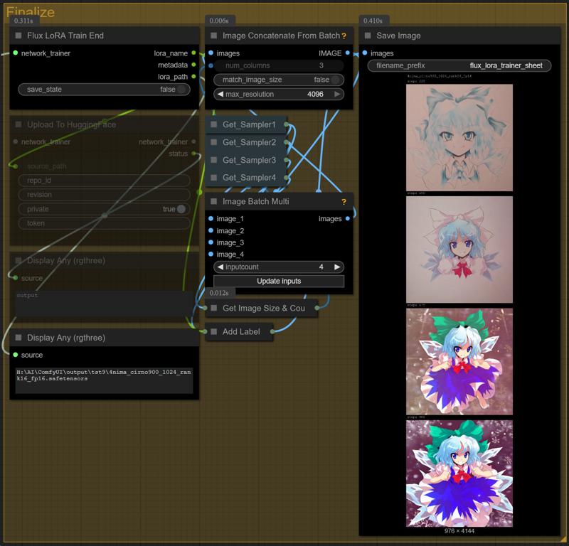Viewport: 569px width, 546px height.
Task: Collapse the Flux LoRA Train End node
Action: coord(18,36)
